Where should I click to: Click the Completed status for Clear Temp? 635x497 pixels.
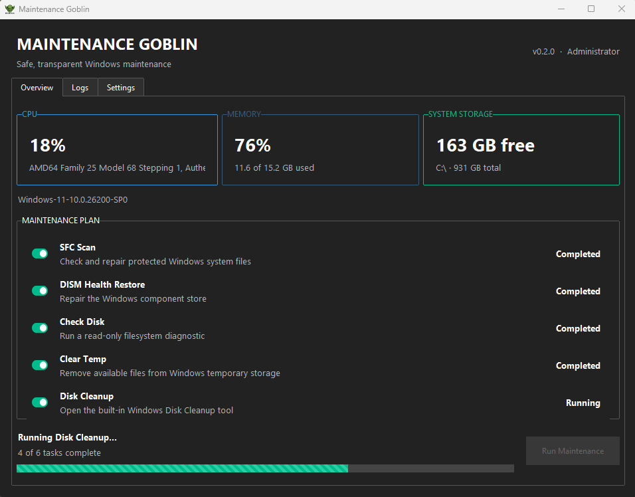(x=578, y=366)
